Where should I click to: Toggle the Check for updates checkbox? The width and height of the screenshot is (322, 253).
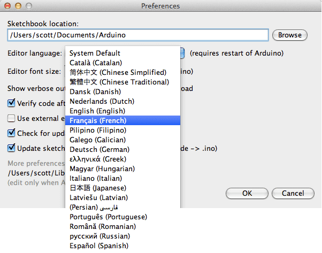pos(11,133)
